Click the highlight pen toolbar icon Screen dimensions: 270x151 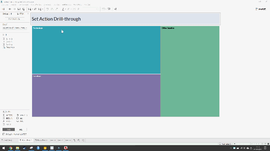[x=63, y=9]
